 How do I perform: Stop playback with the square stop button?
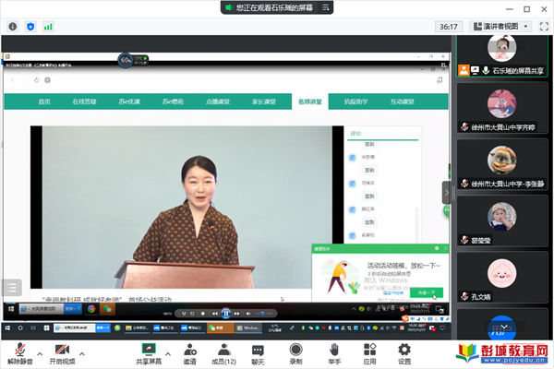(x=203, y=314)
